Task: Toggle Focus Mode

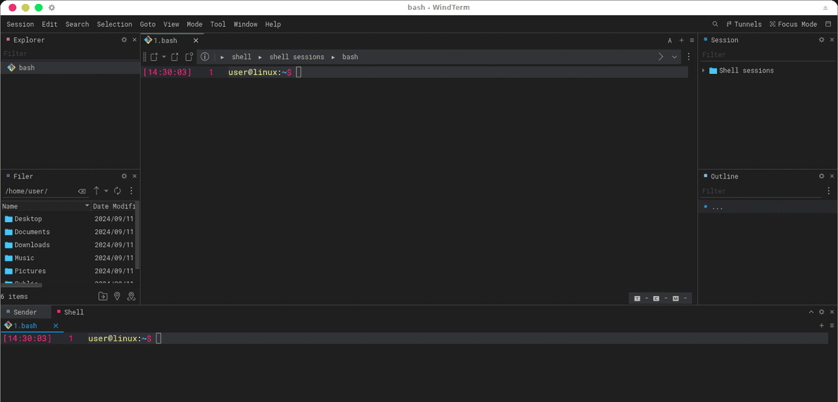Action: click(x=793, y=24)
